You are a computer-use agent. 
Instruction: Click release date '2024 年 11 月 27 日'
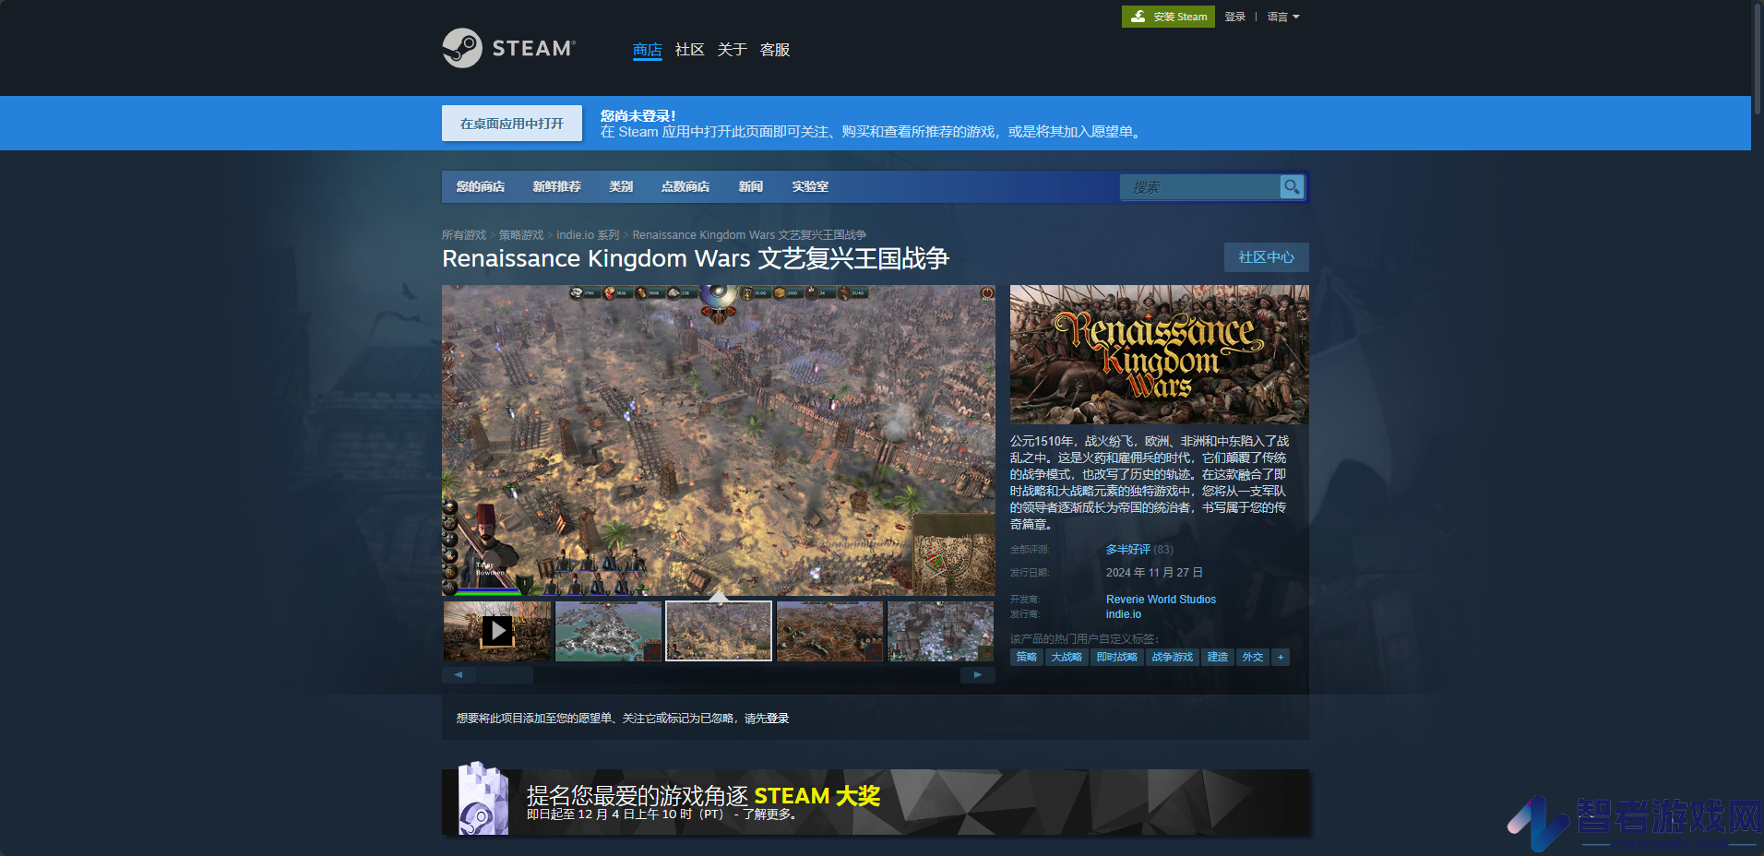click(x=1154, y=573)
